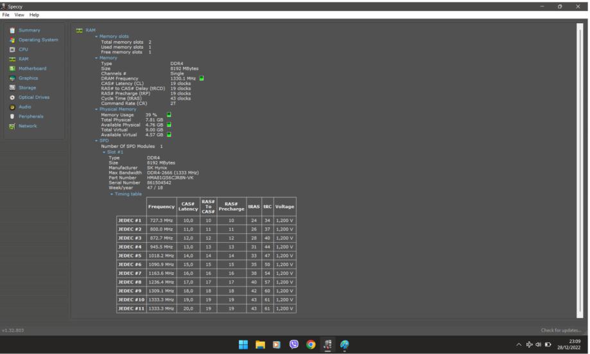This screenshot has height=354, width=590.
Task: Open the Peripherals section icon
Action: 12,117
